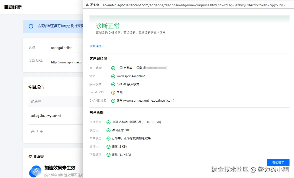The image size is (294, 178).
Task: Click the 已命中，正为您提供加速效果 text
Action: point(131,138)
